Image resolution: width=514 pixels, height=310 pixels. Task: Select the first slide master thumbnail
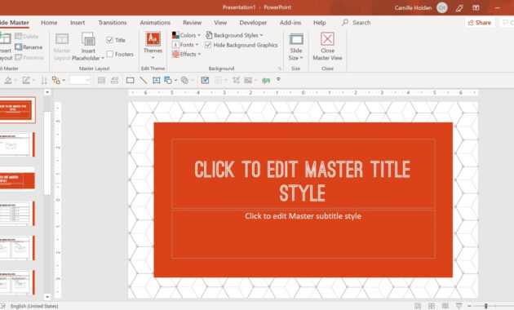click(x=17, y=110)
